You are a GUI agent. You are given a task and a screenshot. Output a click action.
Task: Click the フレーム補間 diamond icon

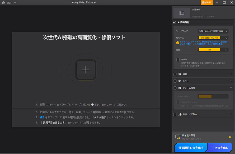[x=180, y=88]
